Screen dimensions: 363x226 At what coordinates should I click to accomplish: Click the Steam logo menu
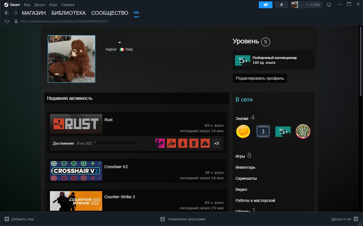click(x=12, y=5)
